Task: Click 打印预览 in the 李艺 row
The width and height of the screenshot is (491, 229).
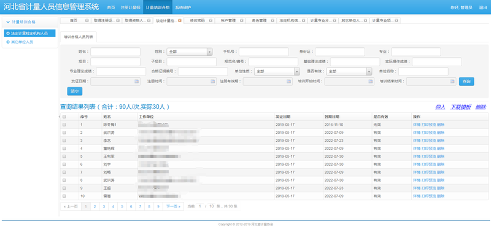Action: (x=428, y=141)
